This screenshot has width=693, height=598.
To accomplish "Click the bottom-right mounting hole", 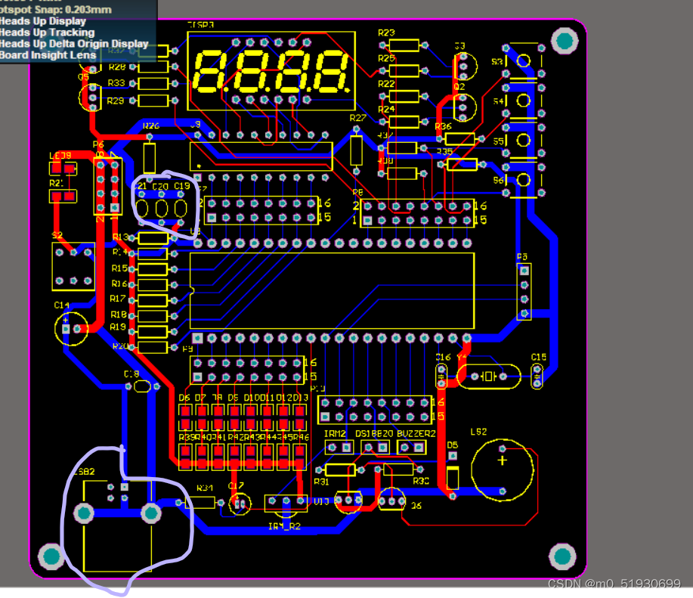I will click(562, 556).
